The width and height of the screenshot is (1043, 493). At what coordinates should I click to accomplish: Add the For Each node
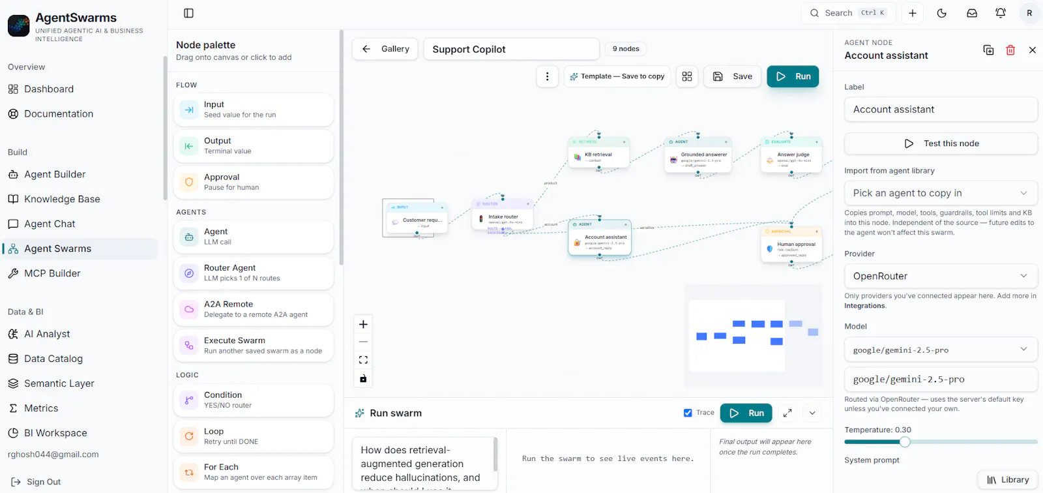tap(254, 473)
